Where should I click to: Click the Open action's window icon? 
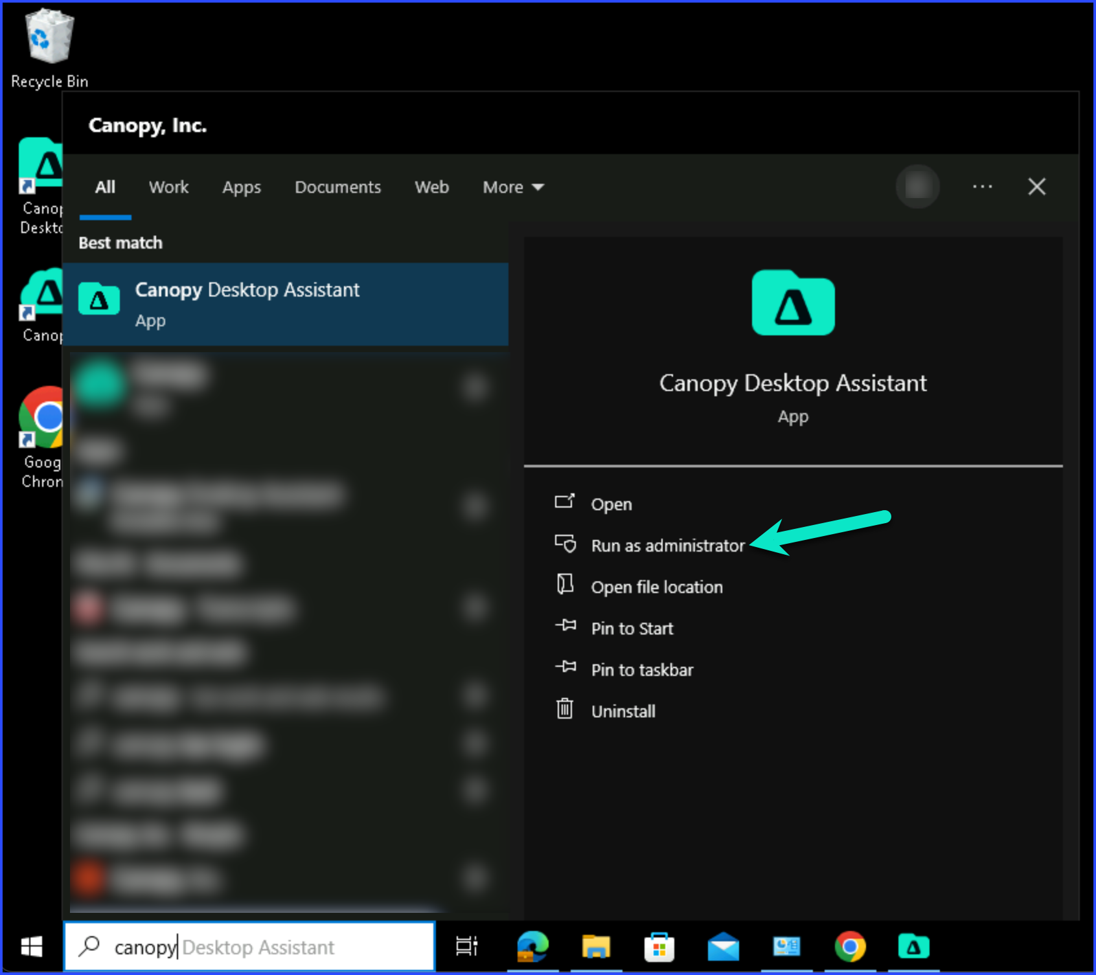565,502
